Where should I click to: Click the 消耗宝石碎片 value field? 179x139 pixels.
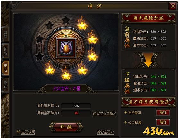(76, 106)
